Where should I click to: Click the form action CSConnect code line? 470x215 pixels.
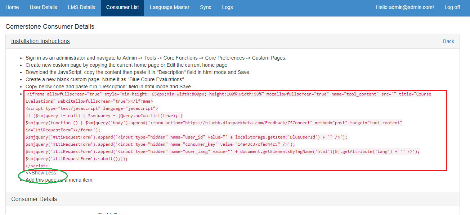tap(214, 126)
